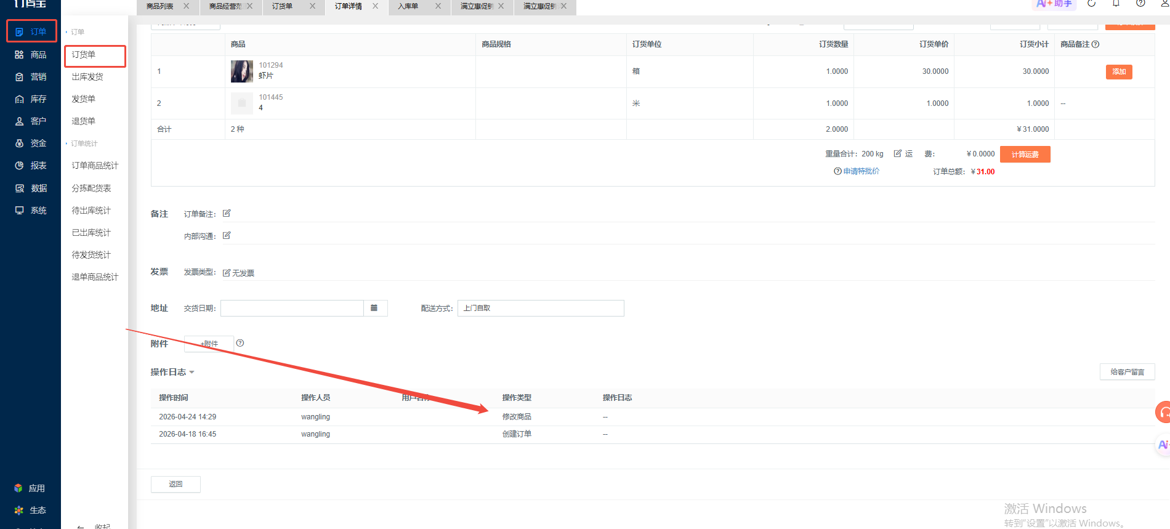Collapse the 订单统计 group in submenu
The height and width of the screenshot is (529, 1170).
[67, 143]
